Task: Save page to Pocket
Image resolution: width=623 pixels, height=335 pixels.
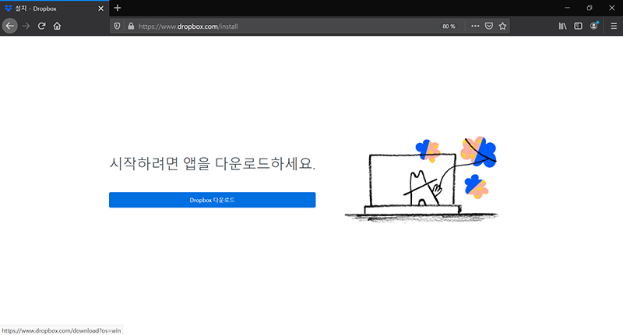Action: [x=489, y=26]
